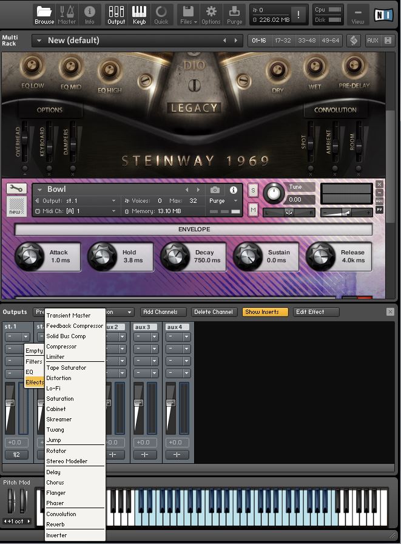401x544 pixels.
Task: Open the KSP script editor icon
Action: [354, 41]
